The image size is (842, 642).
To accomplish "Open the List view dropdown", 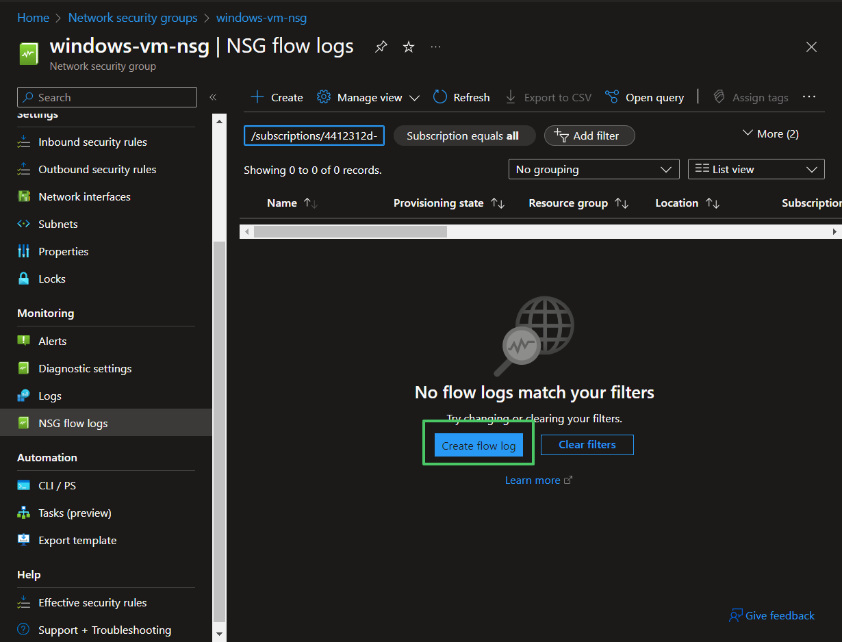I will click(756, 169).
